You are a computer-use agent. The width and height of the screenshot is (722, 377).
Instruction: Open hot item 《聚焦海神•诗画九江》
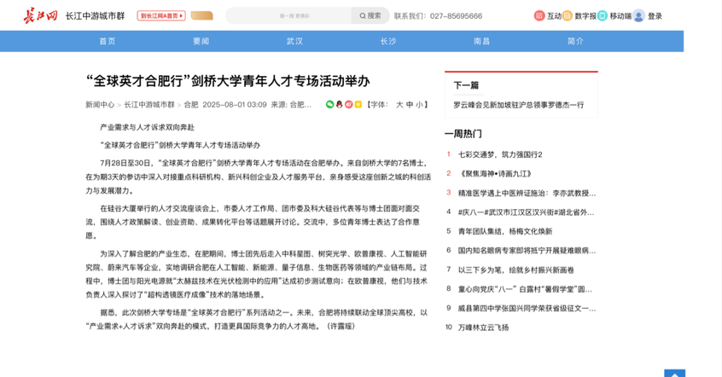click(x=495, y=173)
